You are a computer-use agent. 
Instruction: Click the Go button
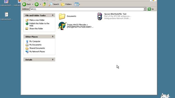[151, 9]
